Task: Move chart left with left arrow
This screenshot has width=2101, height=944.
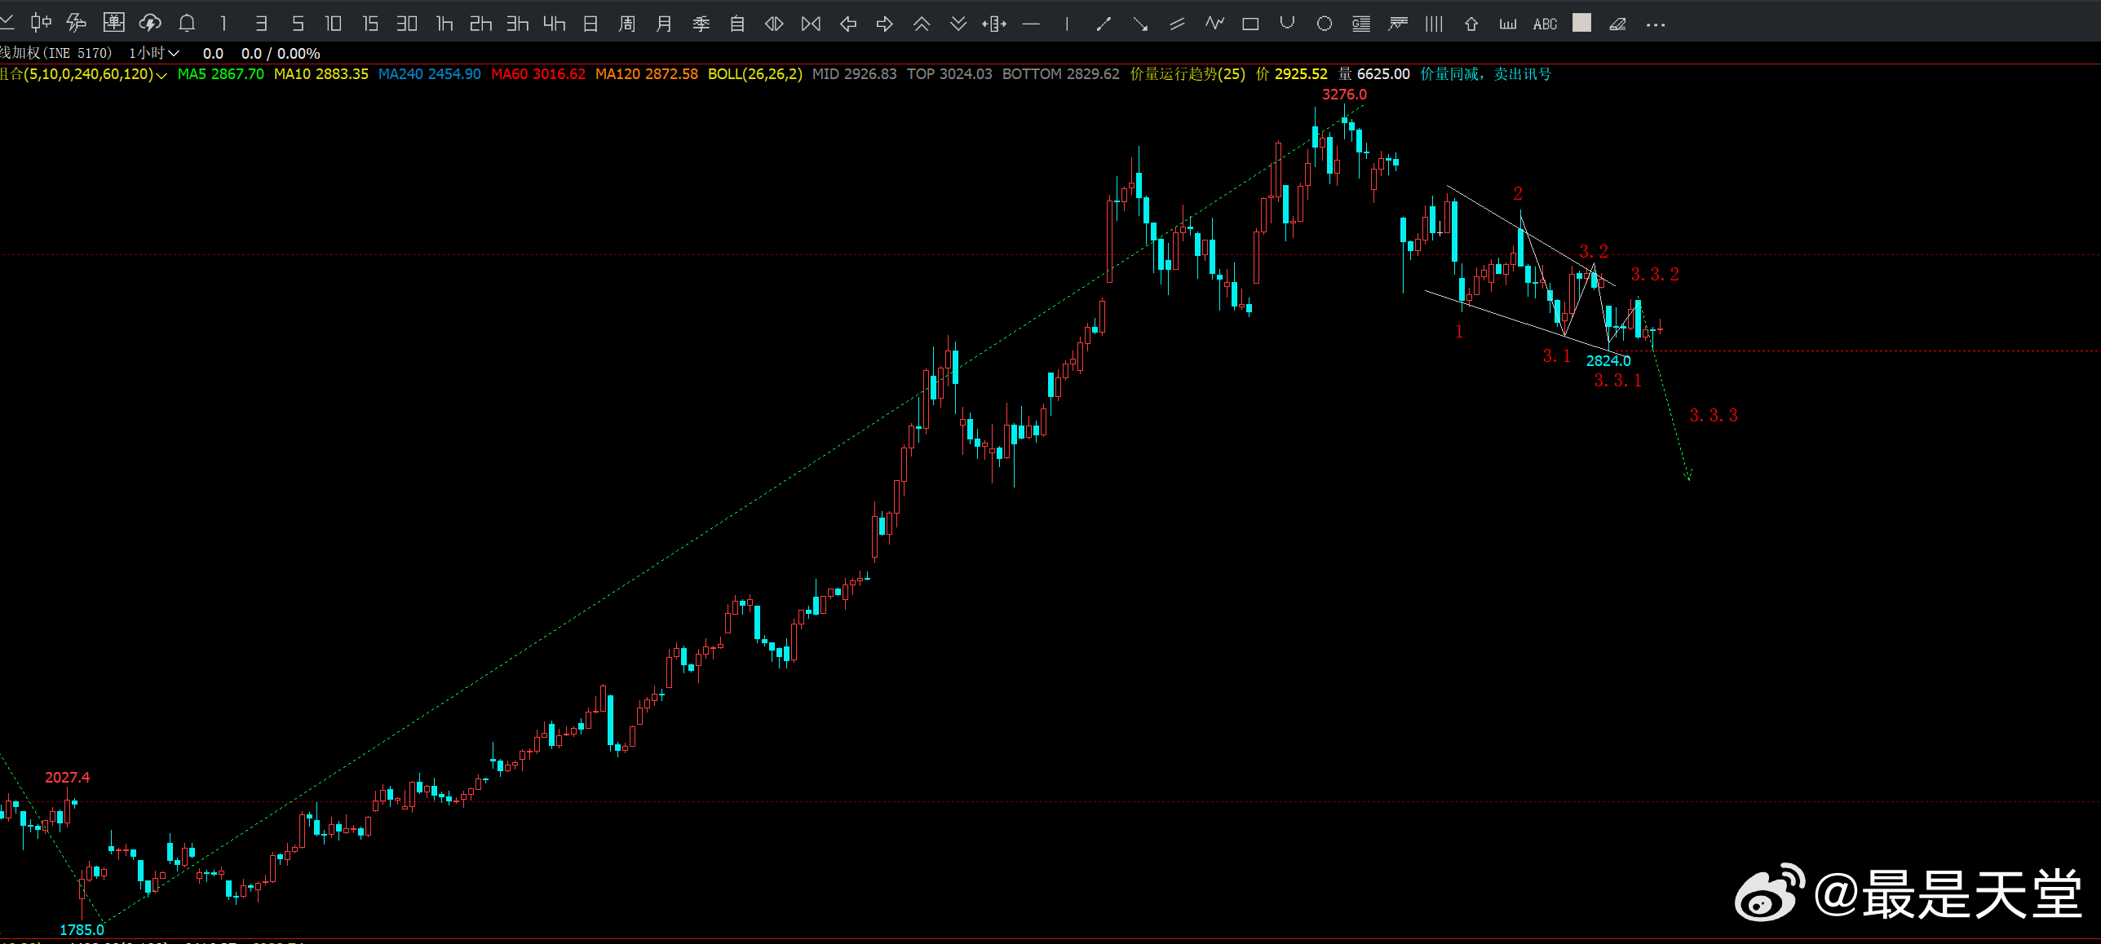Action: [848, 24]
